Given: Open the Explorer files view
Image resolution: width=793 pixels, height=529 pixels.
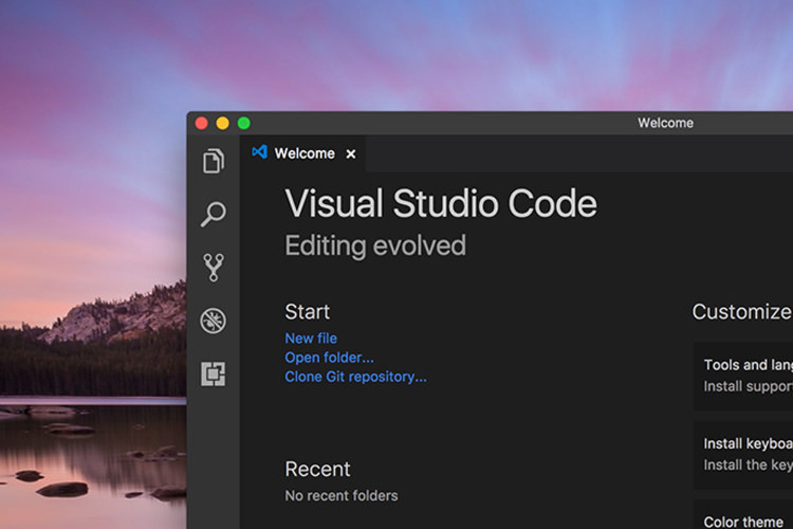Looking at the screenshot, I should (x=213, y=160).
